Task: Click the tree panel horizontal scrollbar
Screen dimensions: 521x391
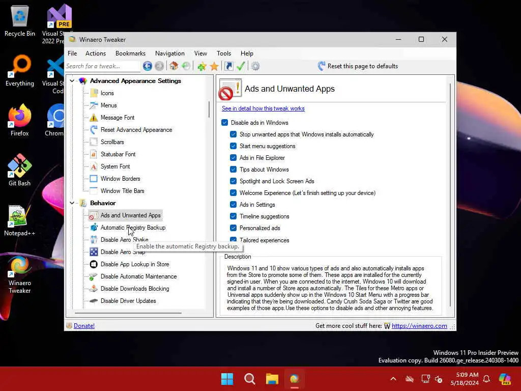Action: pos(128,313)
